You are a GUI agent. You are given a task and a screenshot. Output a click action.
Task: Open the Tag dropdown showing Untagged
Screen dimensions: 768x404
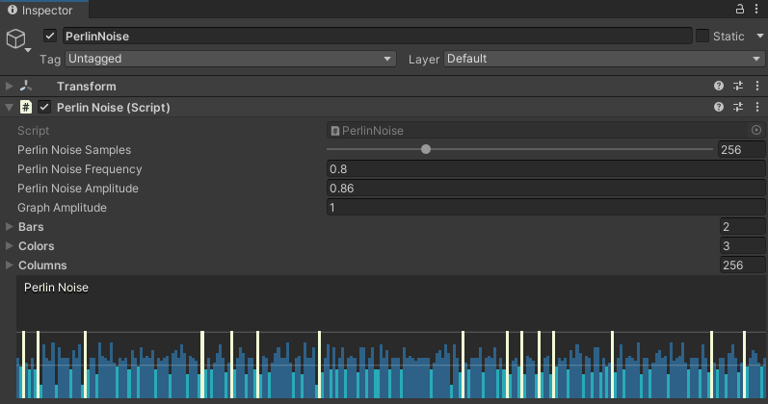pos(230,59)
